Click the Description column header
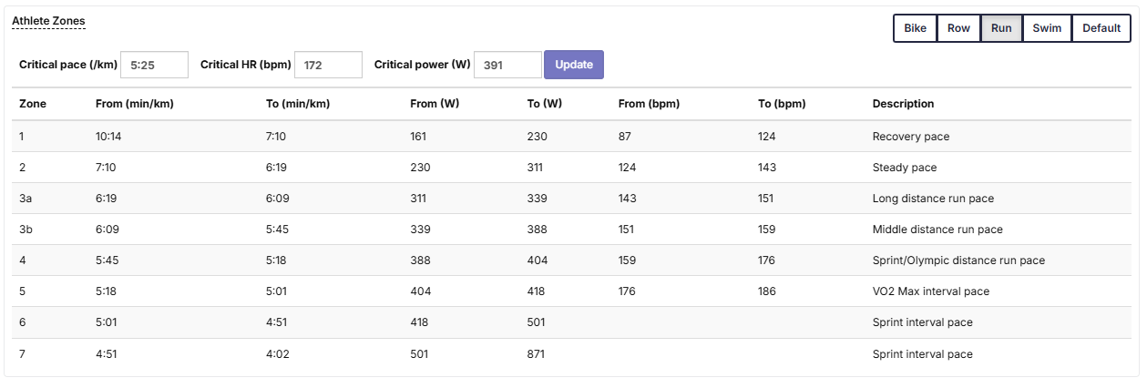The width and height of the screenshot is (1147, 388). 904,104
